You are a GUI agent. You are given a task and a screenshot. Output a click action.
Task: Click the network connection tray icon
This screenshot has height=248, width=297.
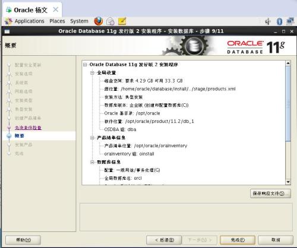point(290,21)
